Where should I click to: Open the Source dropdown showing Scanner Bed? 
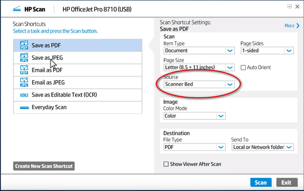pyautogui.click(x=230, y=84)
